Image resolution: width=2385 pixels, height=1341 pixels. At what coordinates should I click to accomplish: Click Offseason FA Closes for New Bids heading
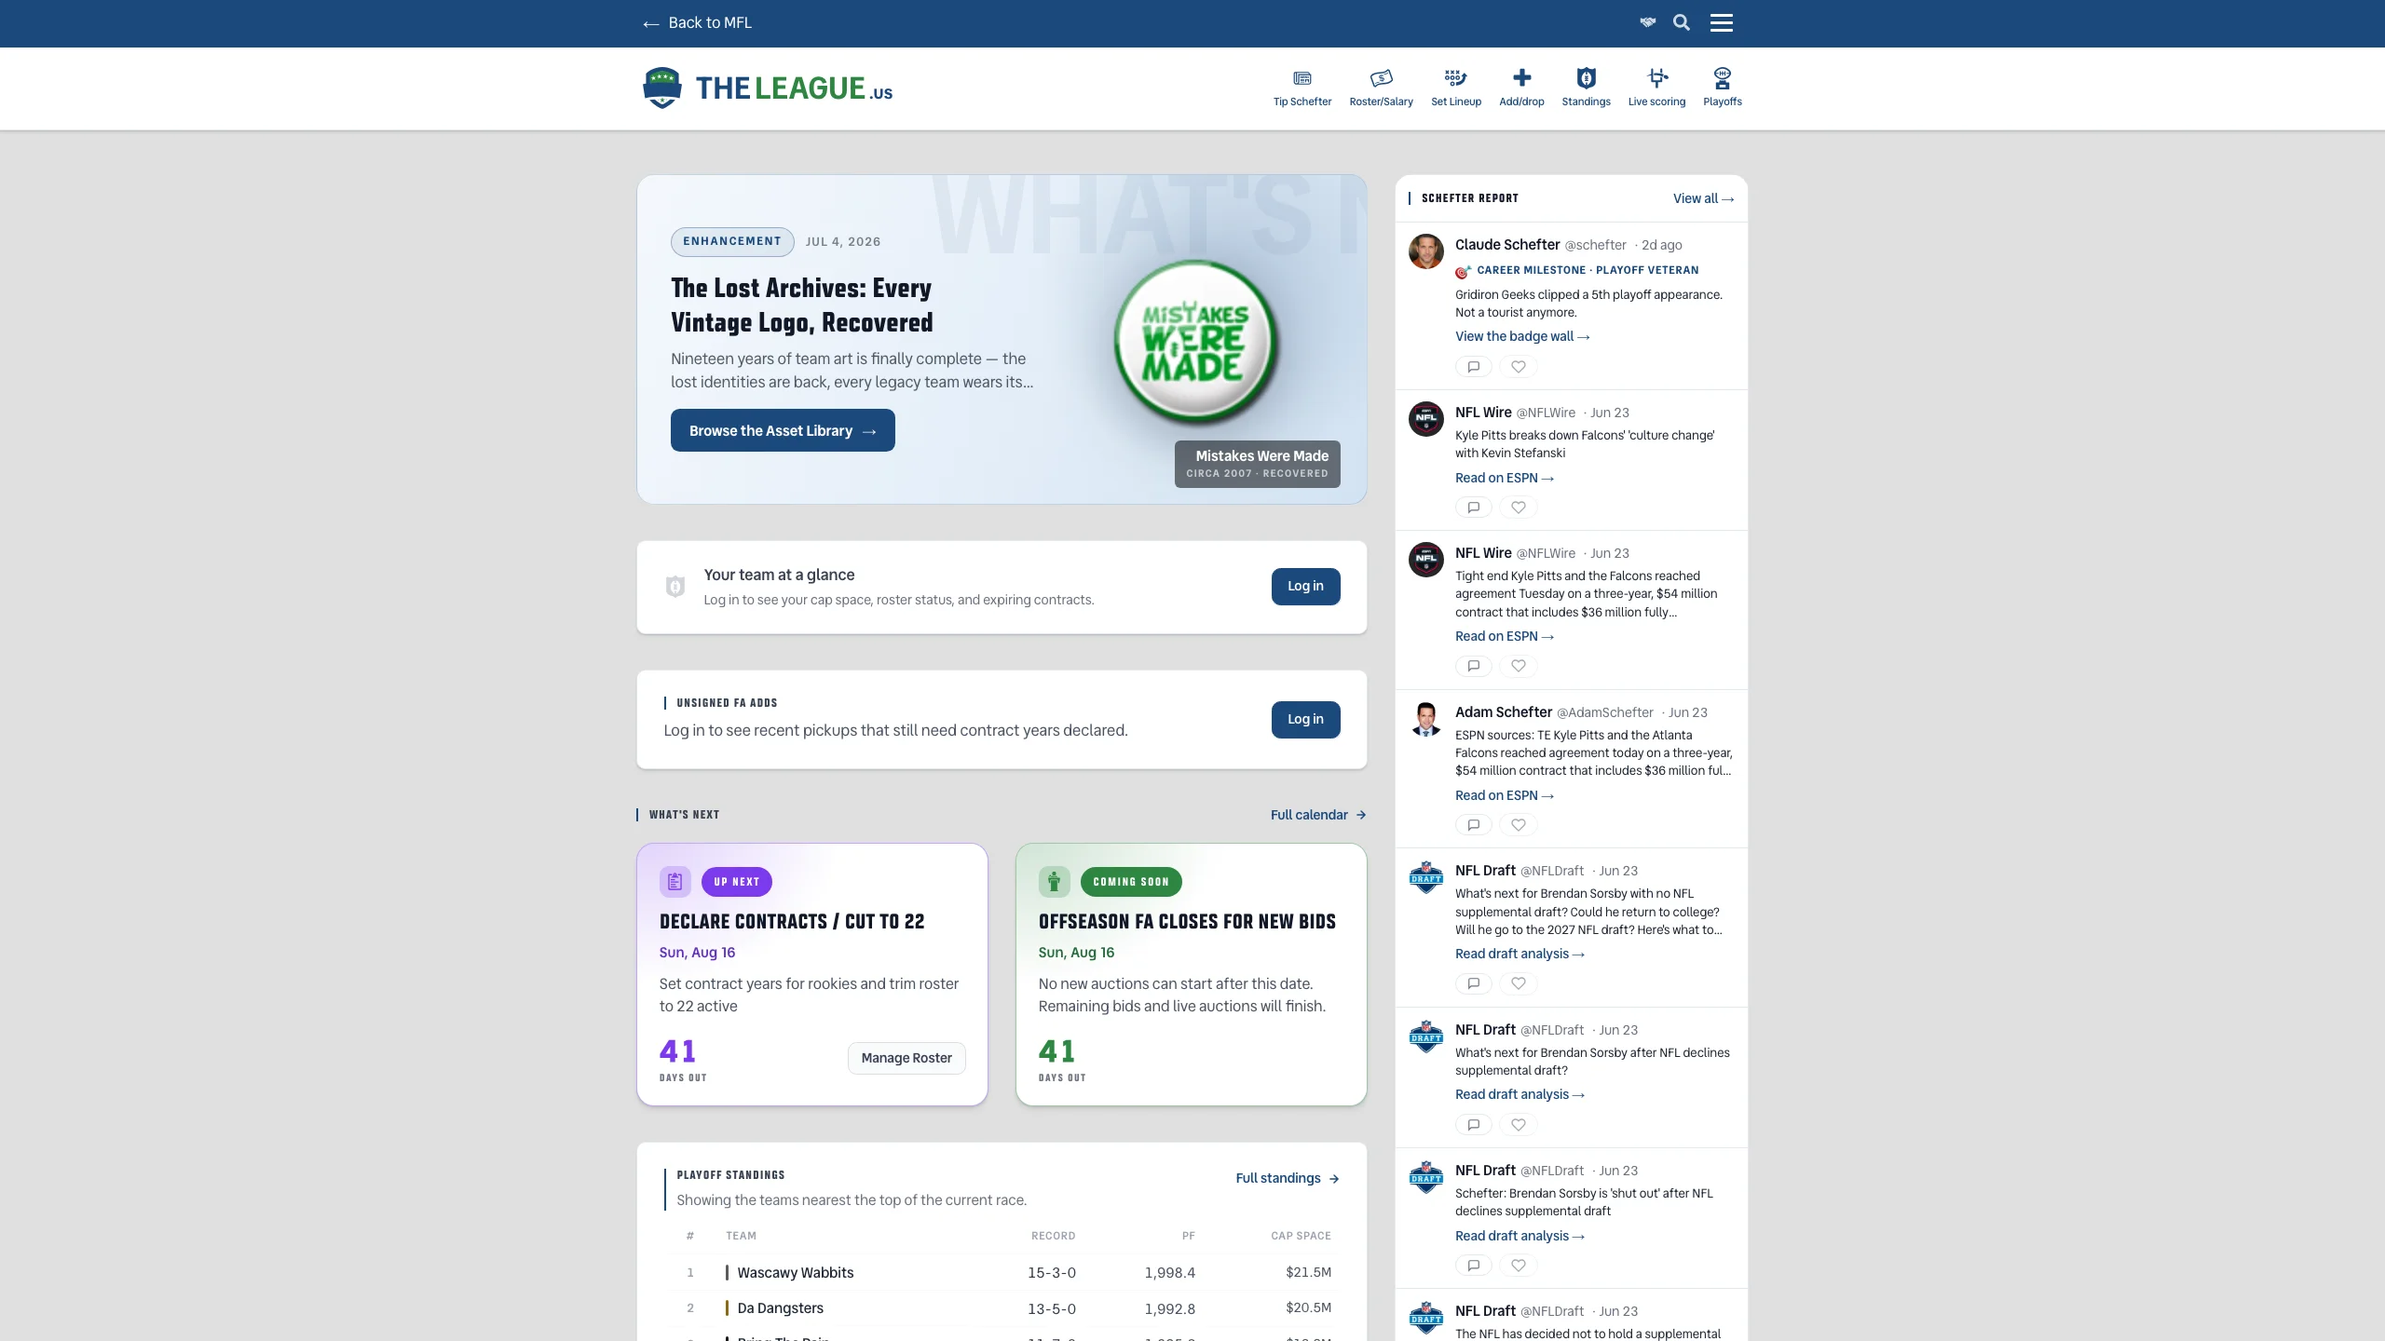pos(1187,921)
